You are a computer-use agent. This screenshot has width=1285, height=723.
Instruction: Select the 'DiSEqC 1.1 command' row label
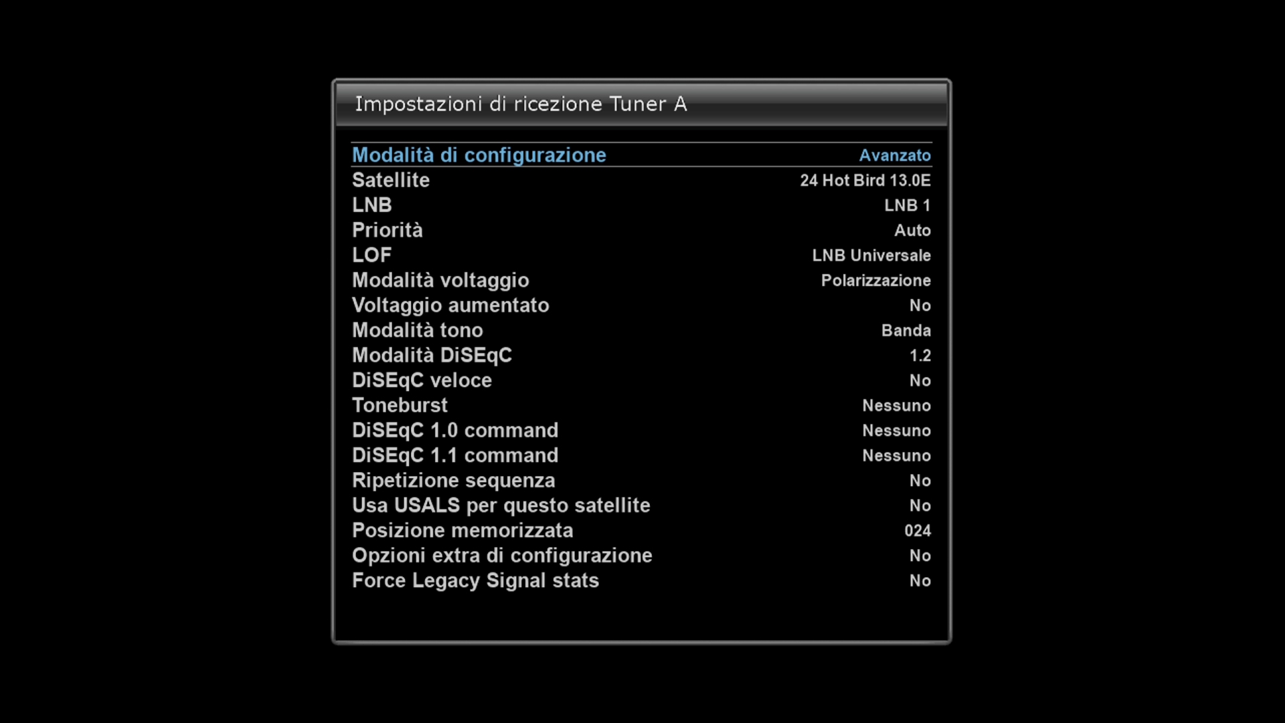pyautogui.click(x=455, y=455)
